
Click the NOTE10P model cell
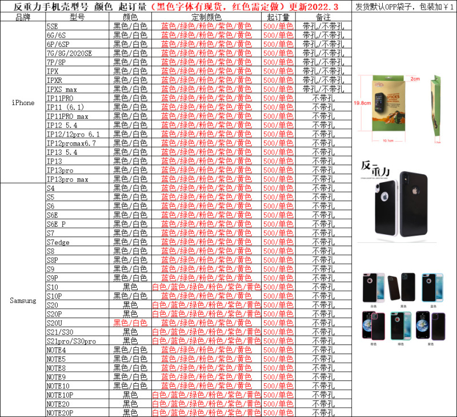(x=77, y=395)
